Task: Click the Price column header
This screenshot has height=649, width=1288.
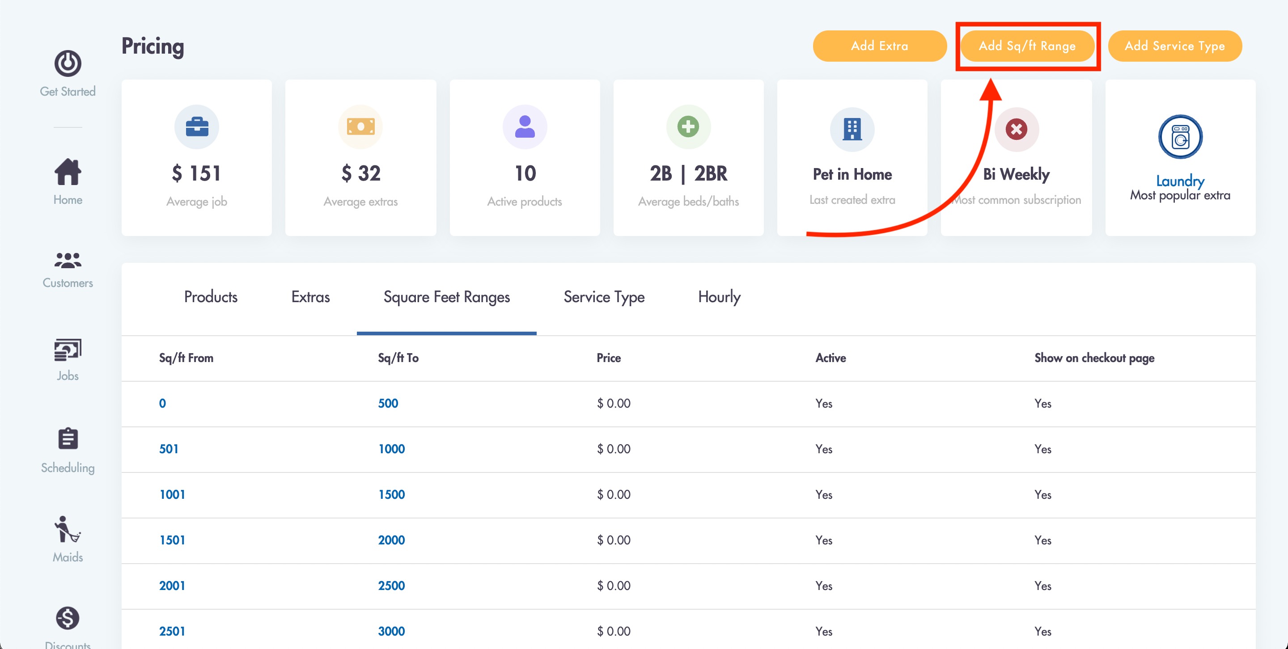Action: tap(609, 358)
